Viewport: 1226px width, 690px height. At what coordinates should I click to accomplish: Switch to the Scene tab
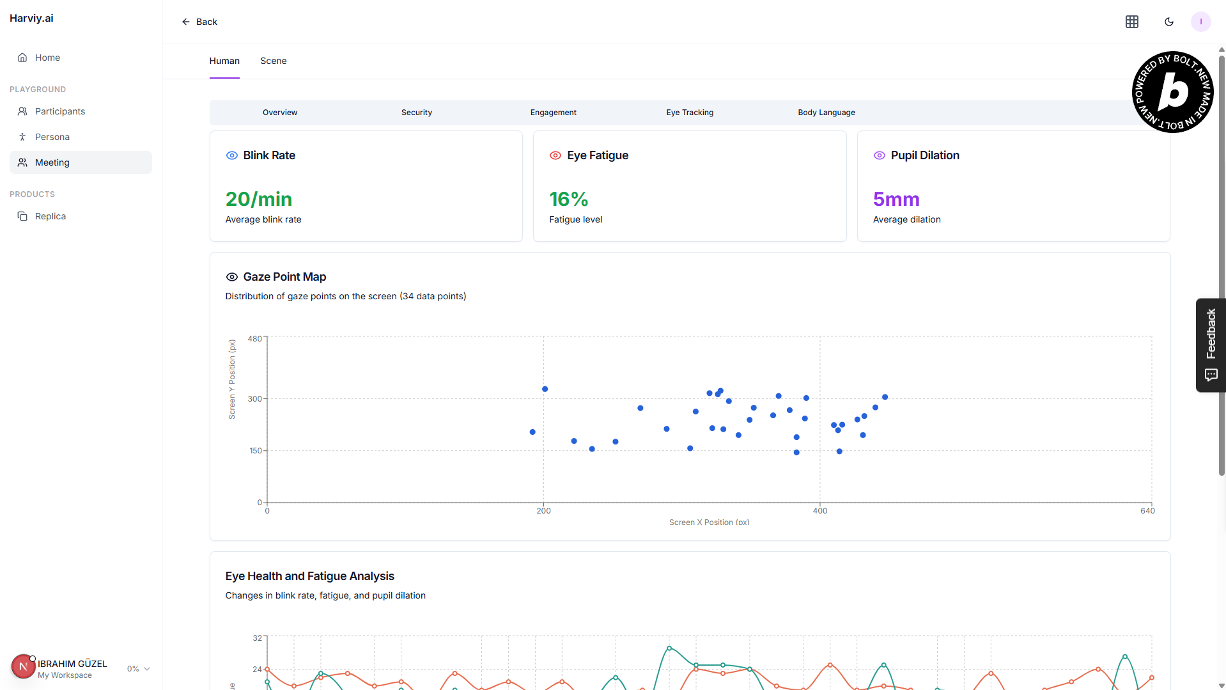tap(273, 61)
